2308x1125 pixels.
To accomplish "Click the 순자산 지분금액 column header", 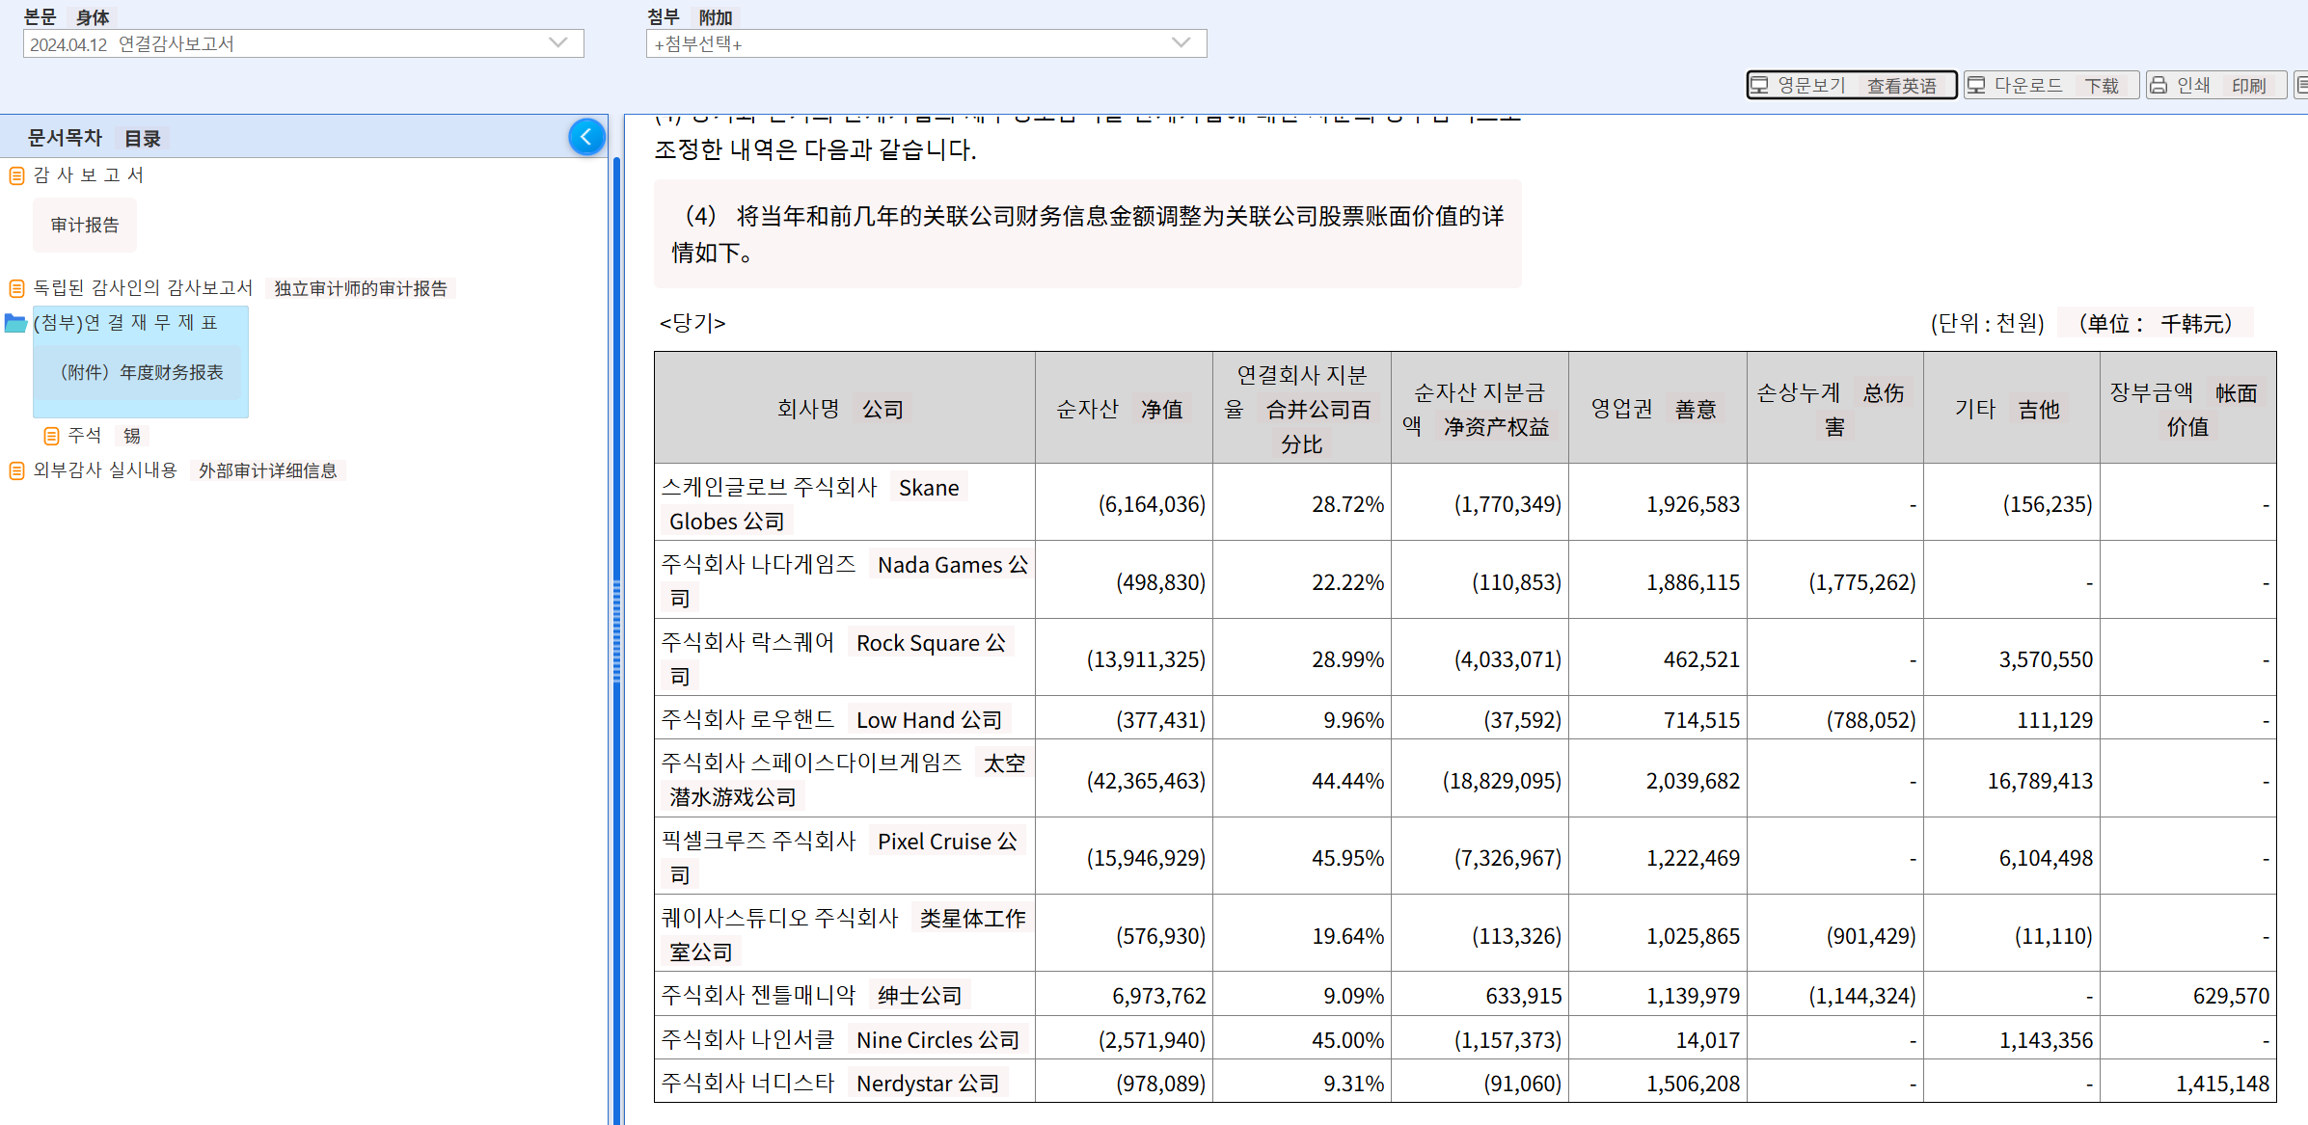I will pyautogui.click(x=1480, y=409).
